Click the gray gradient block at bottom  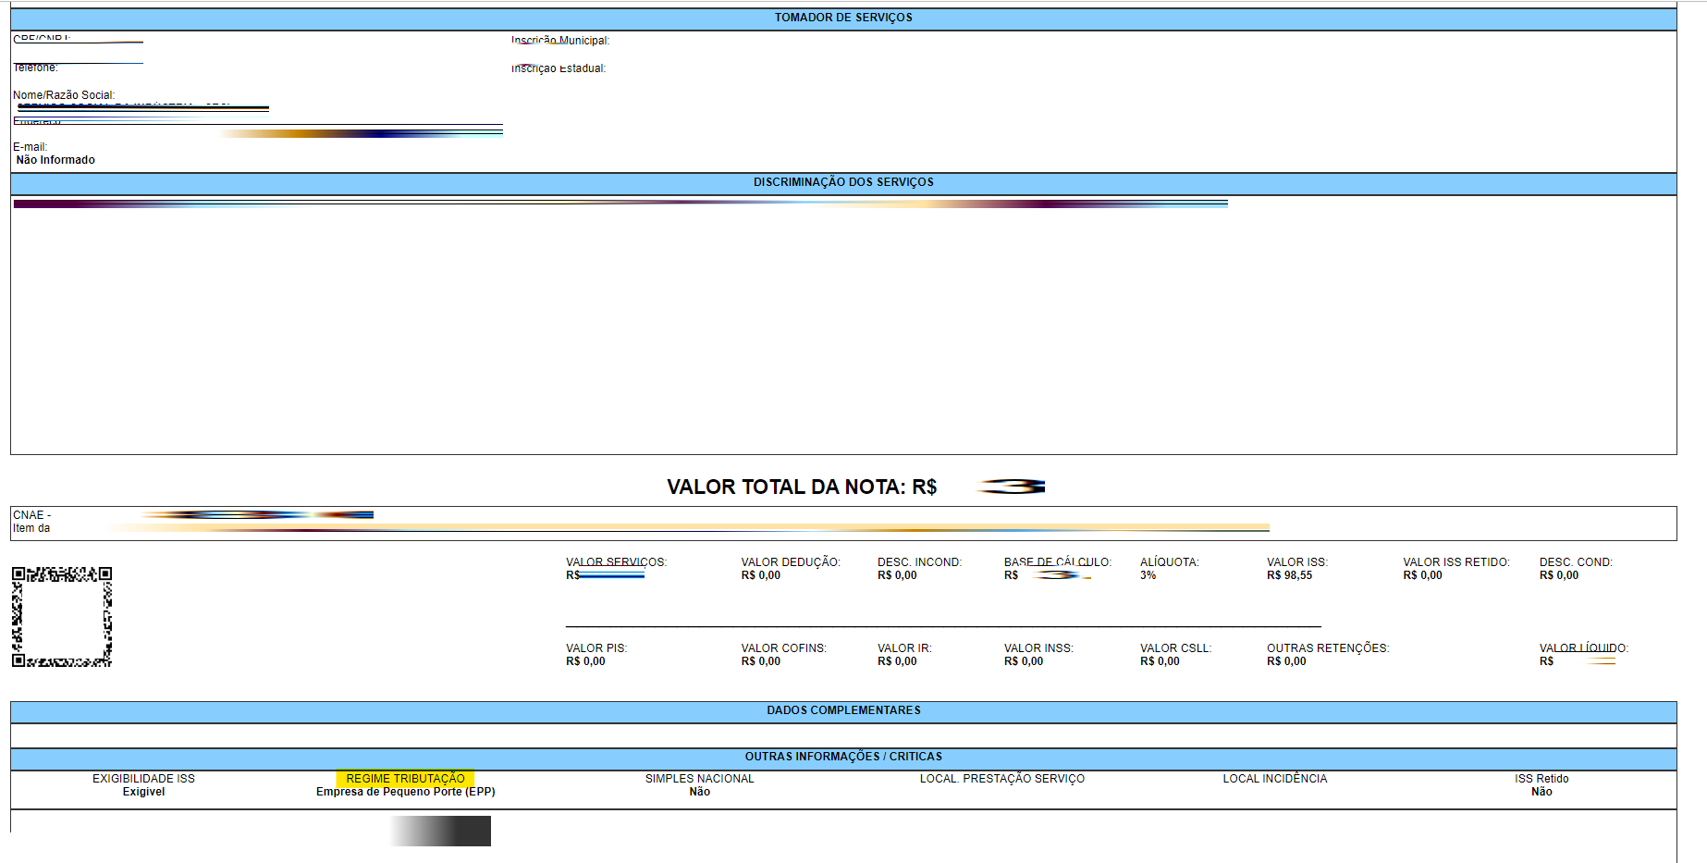(x=440, y=831)
